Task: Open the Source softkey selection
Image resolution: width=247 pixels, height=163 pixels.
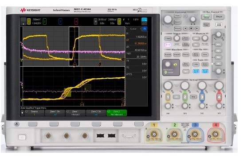Action: coord(34,113)
